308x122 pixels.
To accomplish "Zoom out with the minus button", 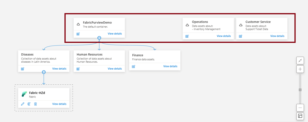I will (x=300, y=108).
